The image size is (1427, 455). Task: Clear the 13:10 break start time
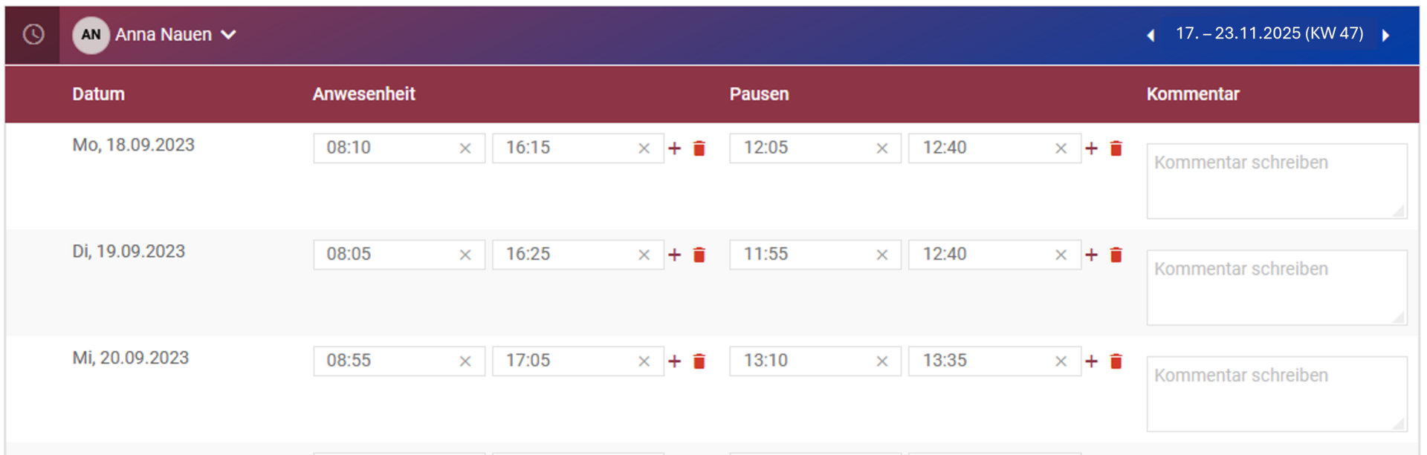(x=882, y=361)
